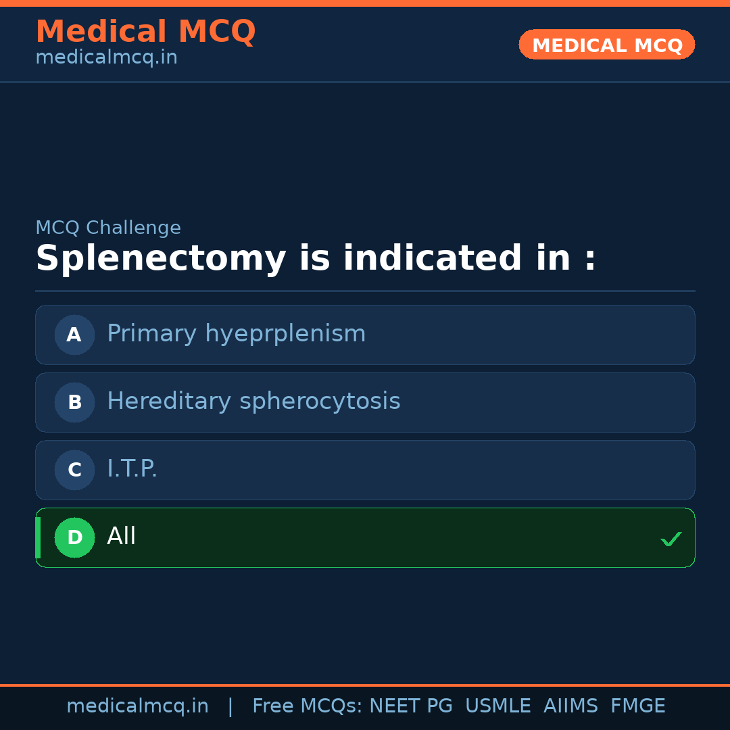
Task: Click the Free MCQs label in the footer
Action: pyautogui.click(x=308, y=706)
